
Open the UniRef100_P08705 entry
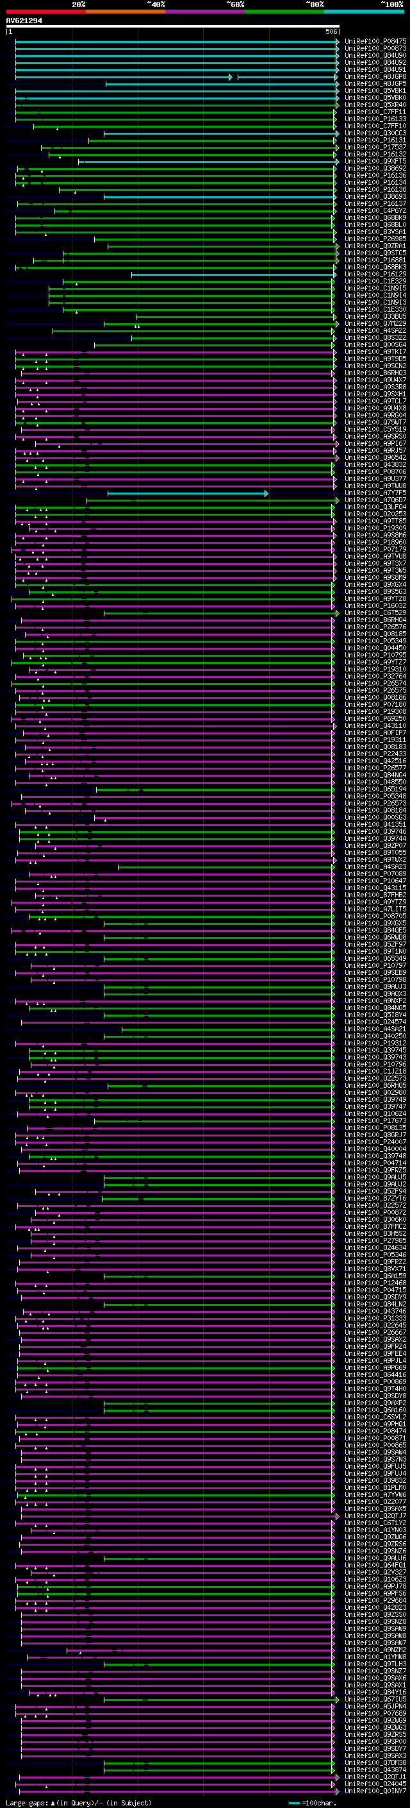tap(375, 917)
